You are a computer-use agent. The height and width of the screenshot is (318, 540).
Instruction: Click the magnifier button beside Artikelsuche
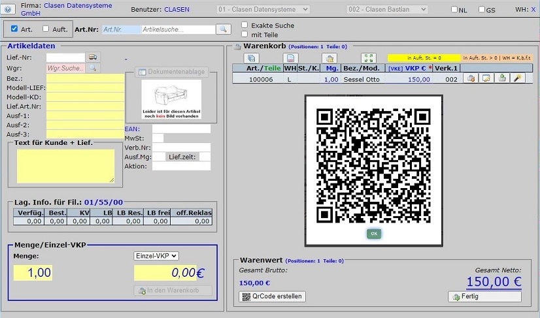(223, 29)
